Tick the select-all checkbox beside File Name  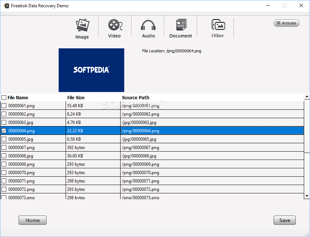pos(4,98)
